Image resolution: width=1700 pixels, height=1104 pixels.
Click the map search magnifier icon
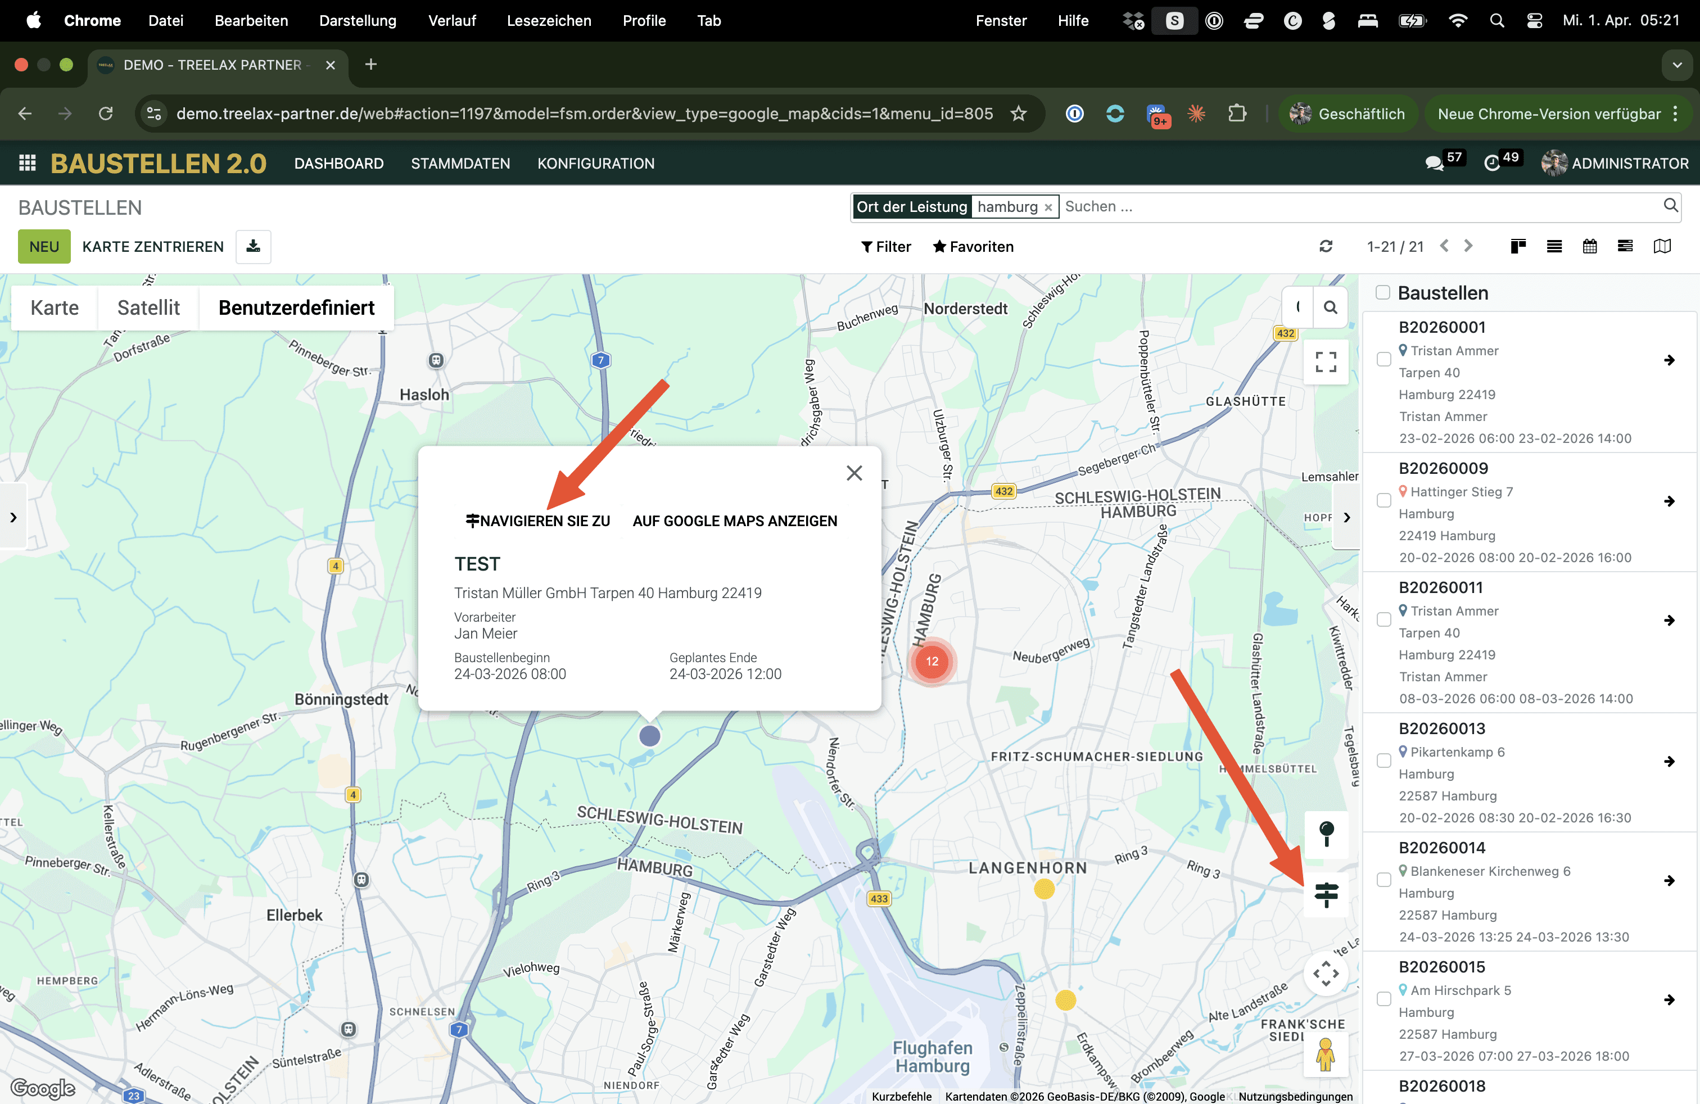click(x=1330, y=308)
